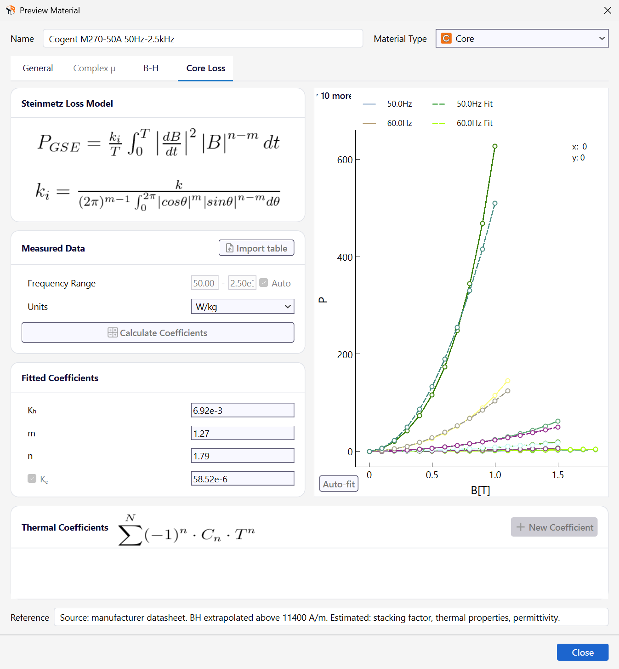Image resolution: width=619 pixels, height=669 pixels.
Task: Click the maximum frequency field 2.50e3
Action: 242,283
